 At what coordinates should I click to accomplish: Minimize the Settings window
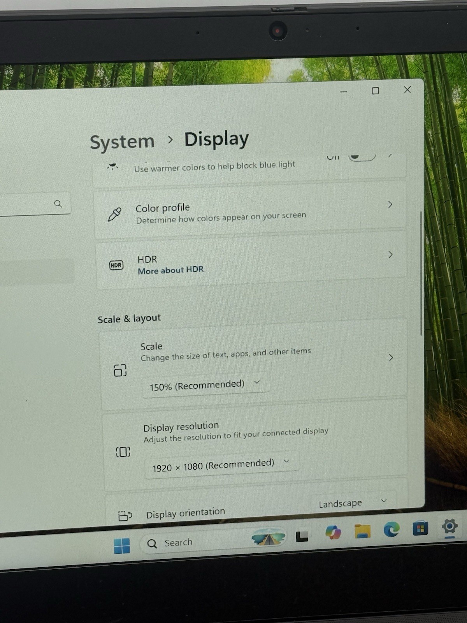point(343,92)
